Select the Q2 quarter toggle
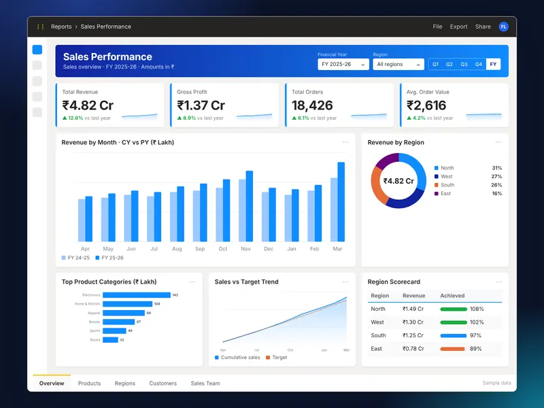 449,64
